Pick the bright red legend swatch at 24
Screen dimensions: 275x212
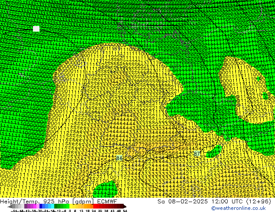(95, 206)
